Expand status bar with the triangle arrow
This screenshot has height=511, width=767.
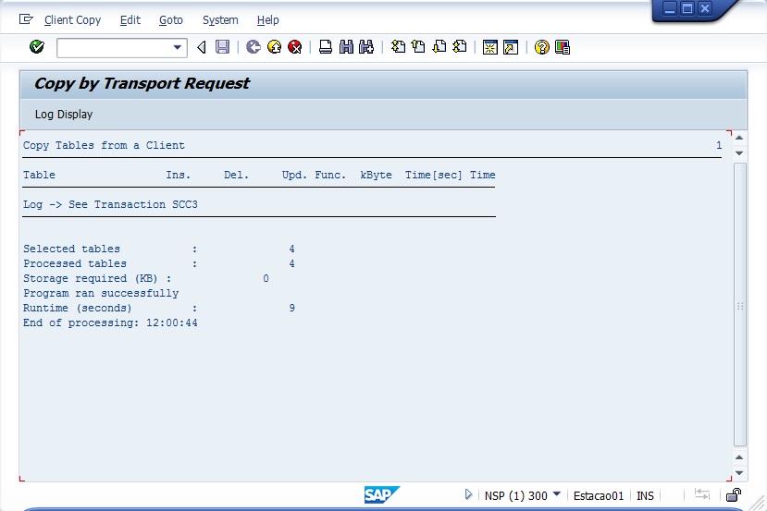point(469,495)
